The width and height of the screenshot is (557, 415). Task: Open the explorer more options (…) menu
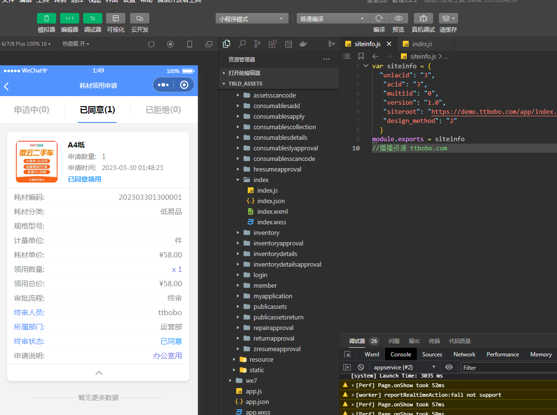click(327, 60)
